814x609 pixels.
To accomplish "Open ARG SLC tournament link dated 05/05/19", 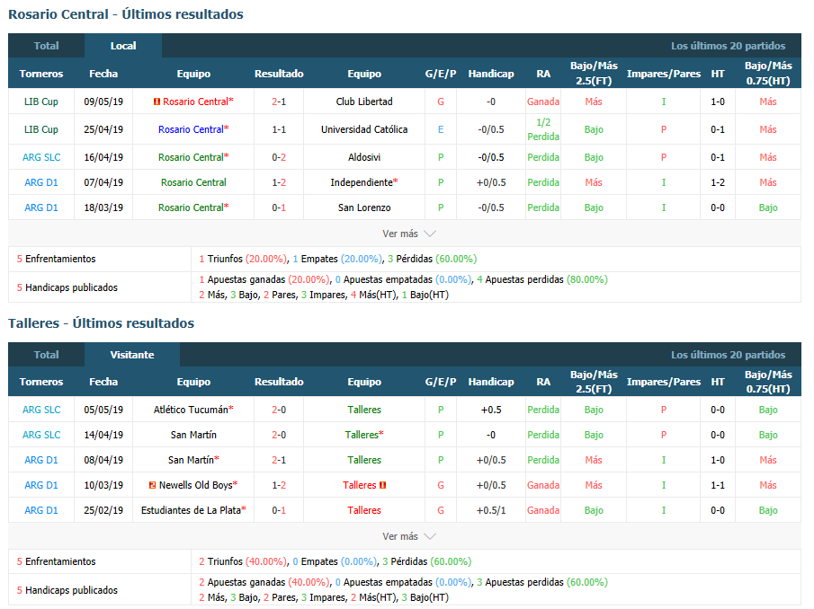I will pyautogui.click(x=41, y=410).
